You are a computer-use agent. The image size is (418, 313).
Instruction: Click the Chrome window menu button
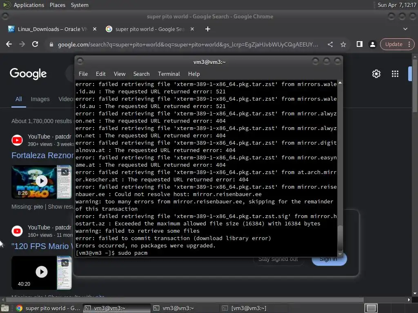[x=5, y=16]
